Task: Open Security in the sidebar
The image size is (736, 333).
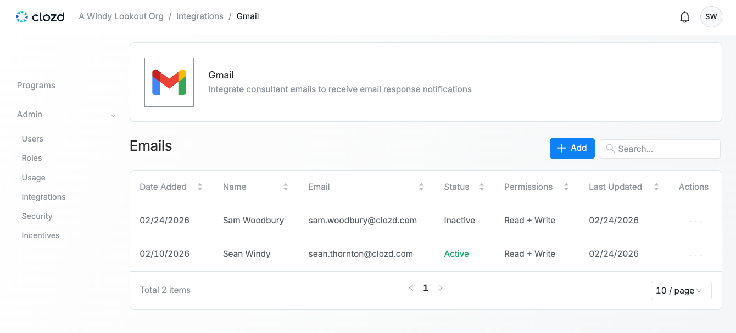Action: click(x=37, y=216)
